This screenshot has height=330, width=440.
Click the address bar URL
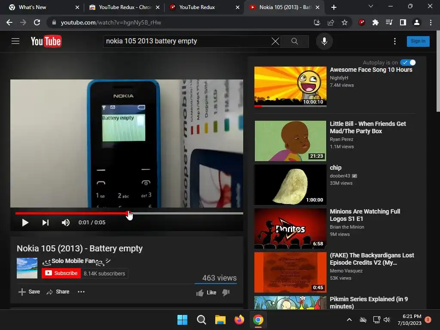[111, 22]
